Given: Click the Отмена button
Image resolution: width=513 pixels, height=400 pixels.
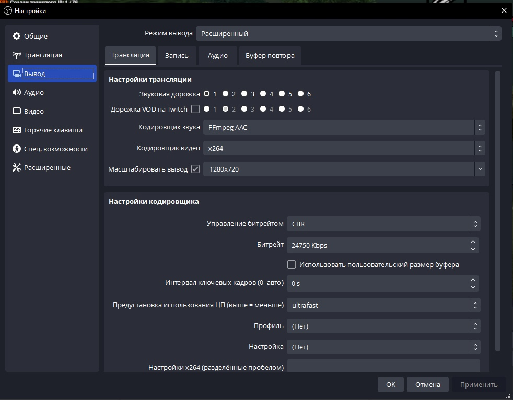Looking at the screenshot, I should (x=427, y=384).
